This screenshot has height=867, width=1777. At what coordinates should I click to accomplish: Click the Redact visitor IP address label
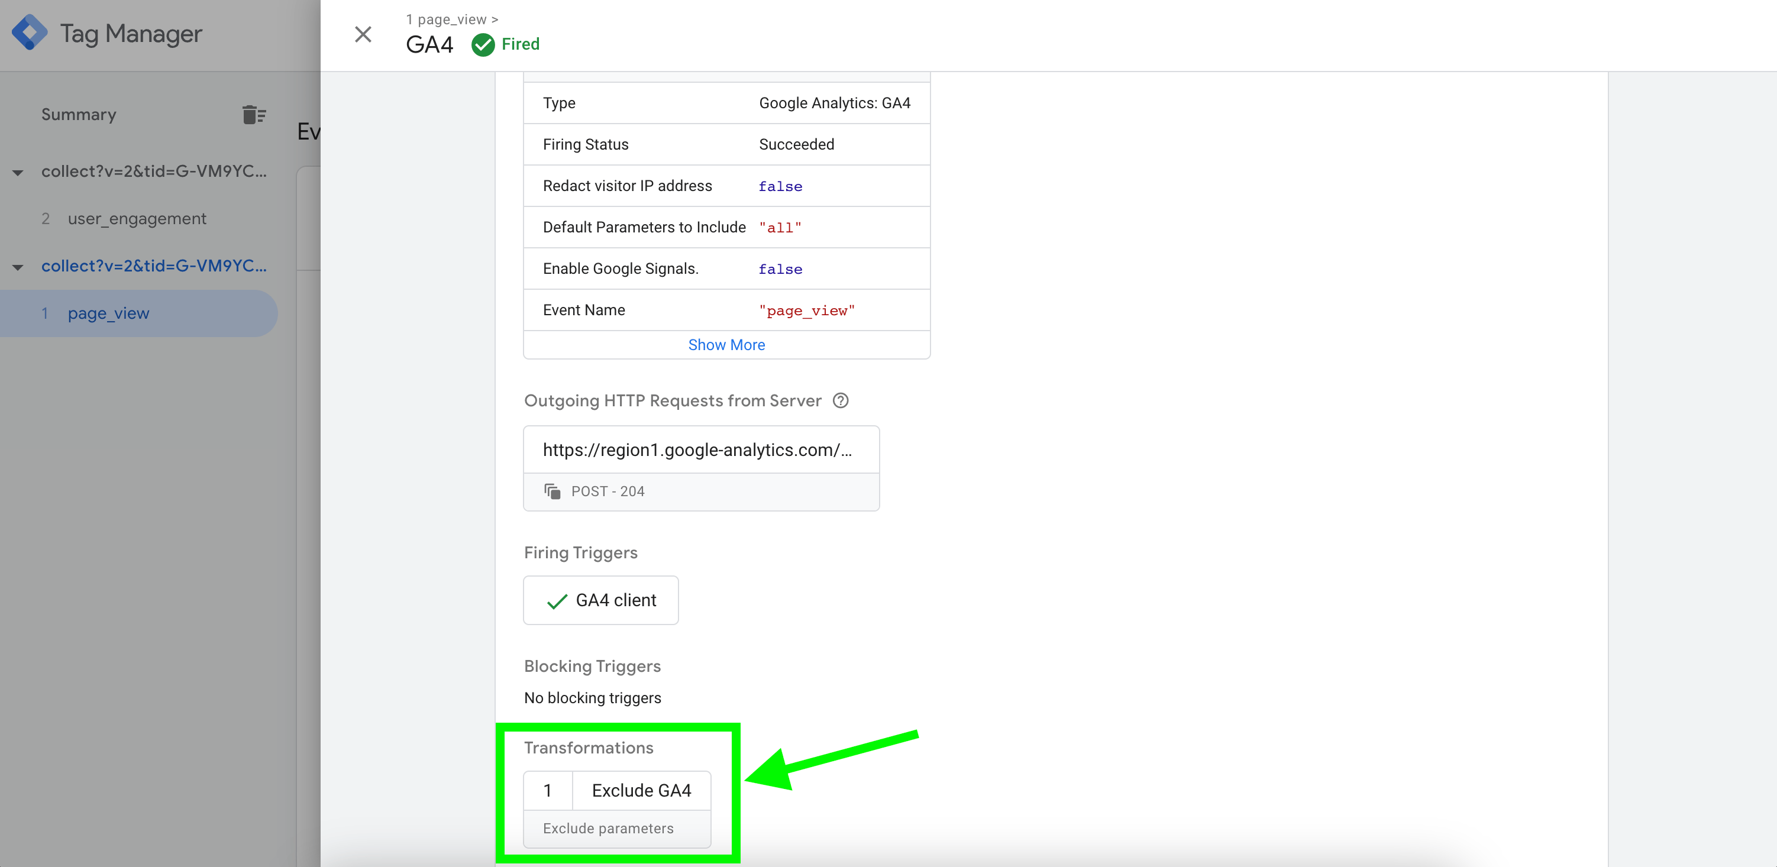point(627,186)
